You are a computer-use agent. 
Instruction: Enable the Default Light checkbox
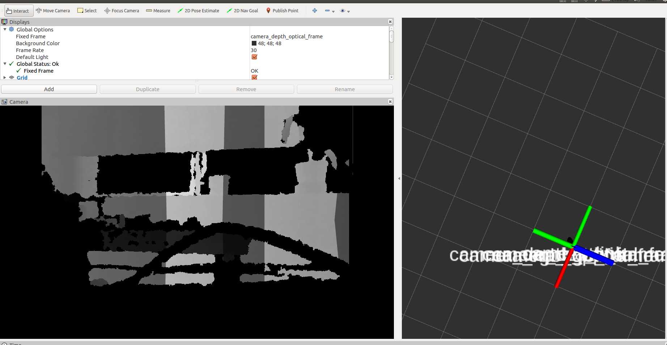point(255,57)
